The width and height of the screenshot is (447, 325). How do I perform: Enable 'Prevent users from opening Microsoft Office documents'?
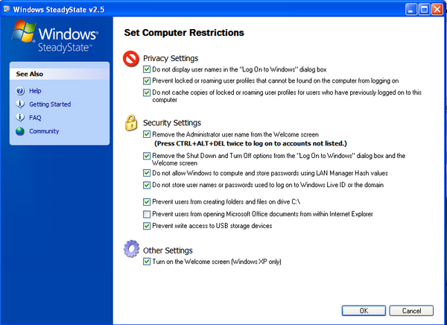[147, 214]
